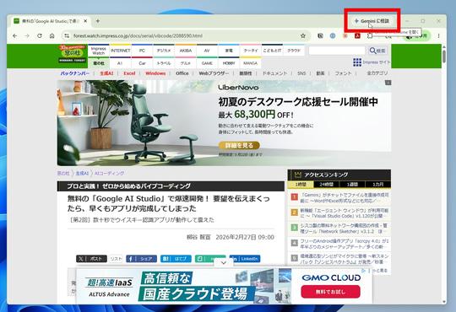Click the red Adobe Acrobat extension icon
The height and width of the screenshot is (312, 456).
pyautogui.click(x=357, y=35)
